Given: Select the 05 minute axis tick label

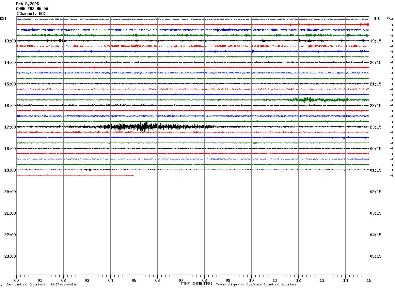Looking at the screenshot, I should pyautogui.click(x=134, y=280).
